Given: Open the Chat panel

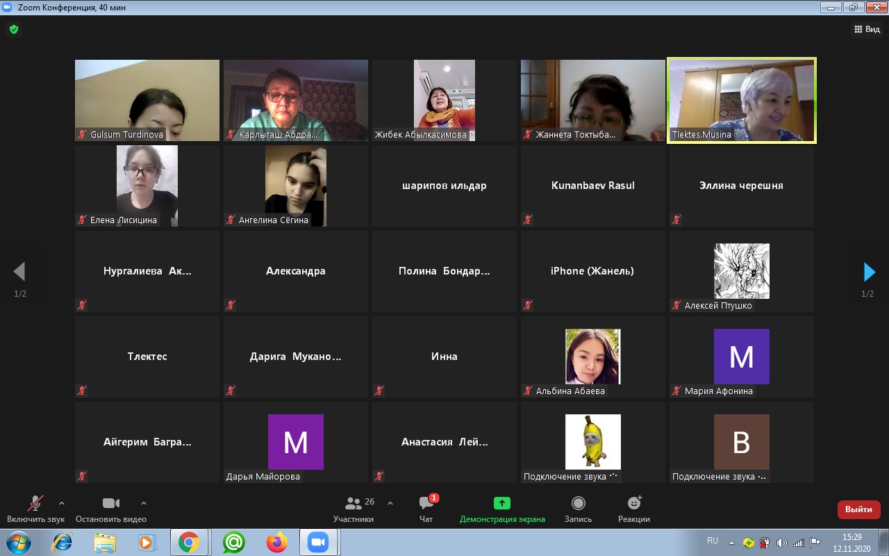Looking at the screenshot, I should [426, 509].
